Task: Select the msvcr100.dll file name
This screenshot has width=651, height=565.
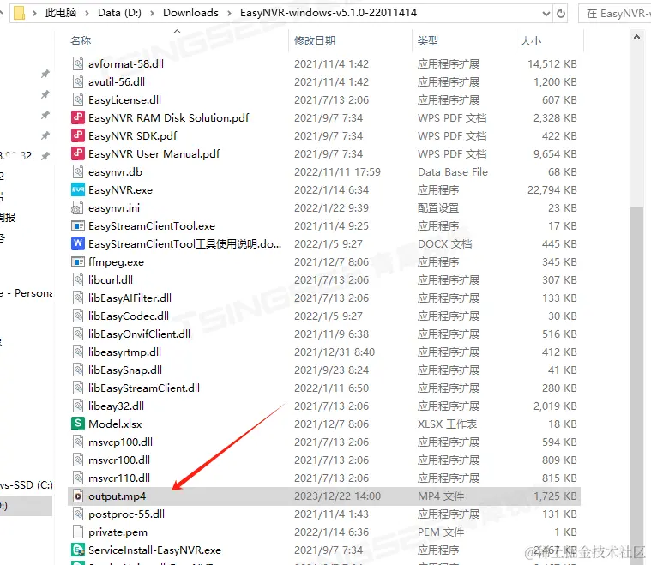Action: click(x=119, y=460)
